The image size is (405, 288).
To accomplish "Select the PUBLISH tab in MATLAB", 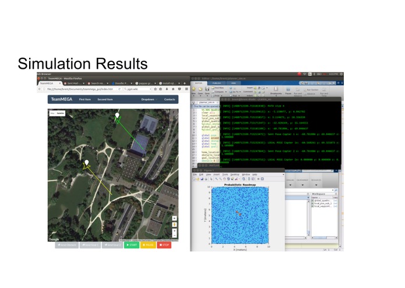I will pyautogui.click(x=216, y=83).
